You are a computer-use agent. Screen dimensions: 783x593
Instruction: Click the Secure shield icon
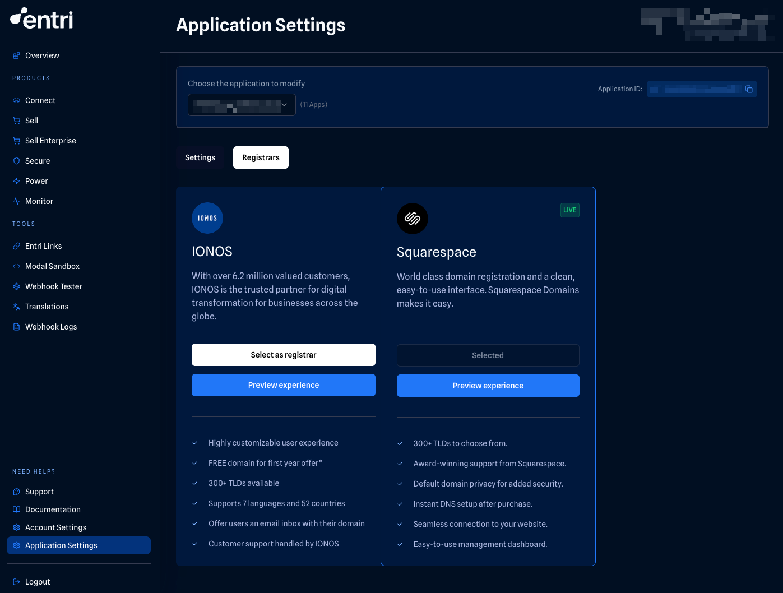pyautogui.click(x=17, y=161)
